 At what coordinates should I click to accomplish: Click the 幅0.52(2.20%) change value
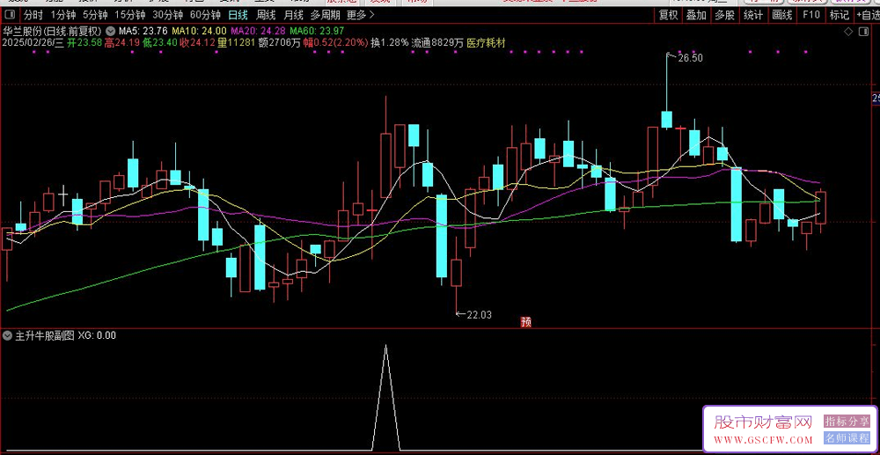335,42
